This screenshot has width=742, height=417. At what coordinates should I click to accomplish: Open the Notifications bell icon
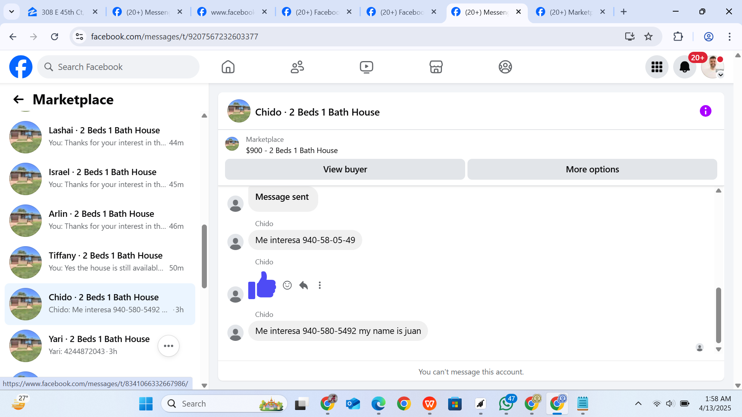[x=685, y=67]
